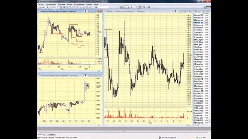
Task: Select ФСК ЕЭС row in the quote table
Action: click(201, 35)
